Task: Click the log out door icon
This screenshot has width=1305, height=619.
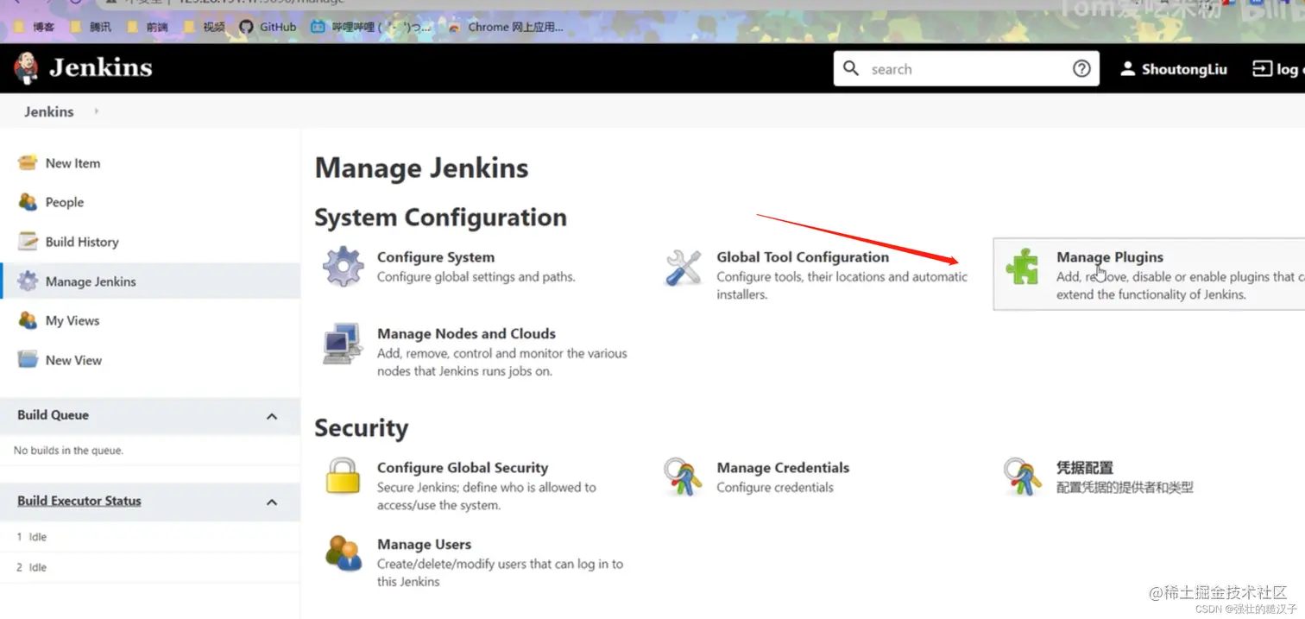Action: click(1262, 69)
